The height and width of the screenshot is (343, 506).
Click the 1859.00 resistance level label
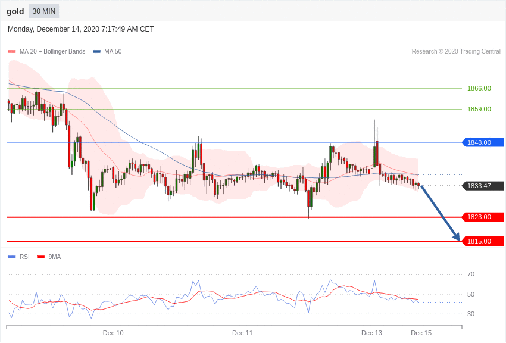tap(479, 109)
